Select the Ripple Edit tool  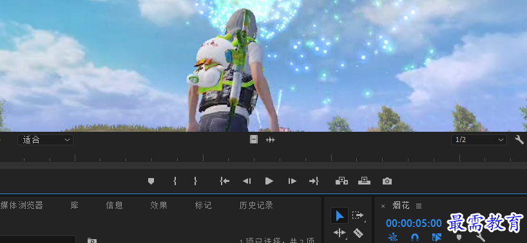click(x=340, y=232)
